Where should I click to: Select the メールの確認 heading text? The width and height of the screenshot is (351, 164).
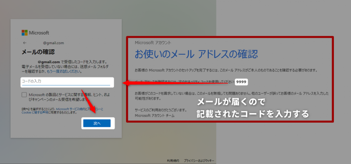38,52
